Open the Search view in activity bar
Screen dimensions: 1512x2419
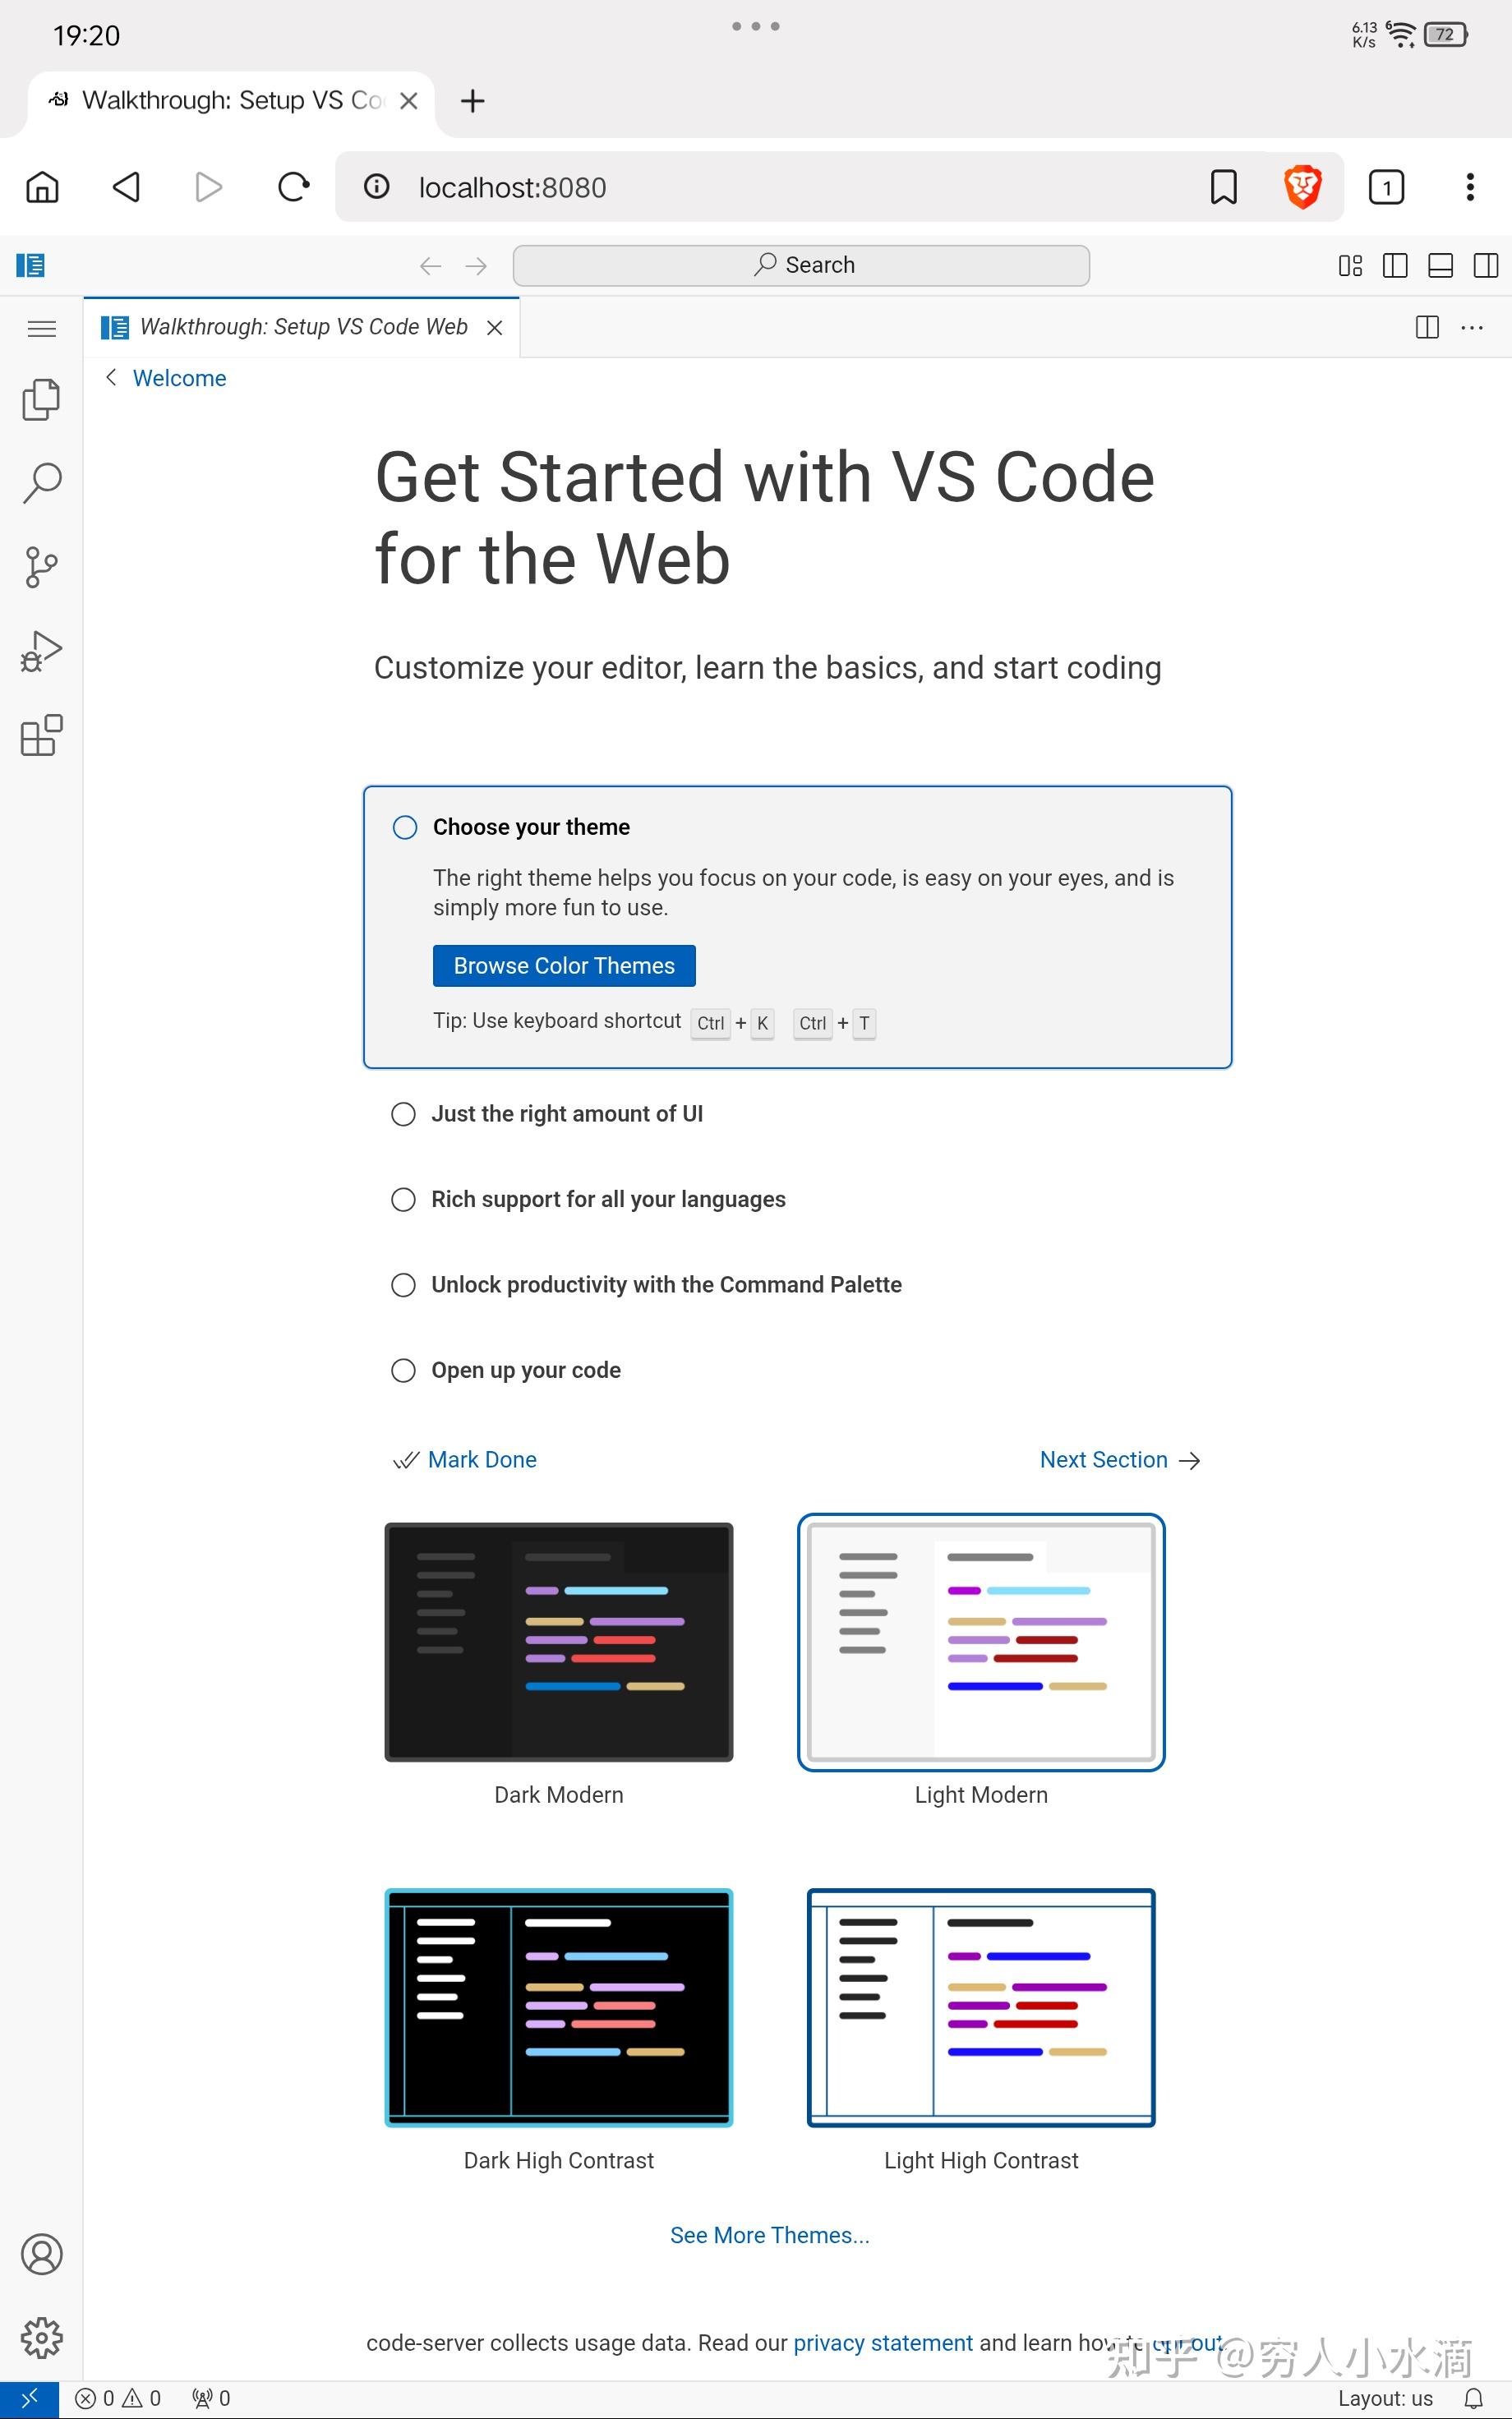point(41,483)
